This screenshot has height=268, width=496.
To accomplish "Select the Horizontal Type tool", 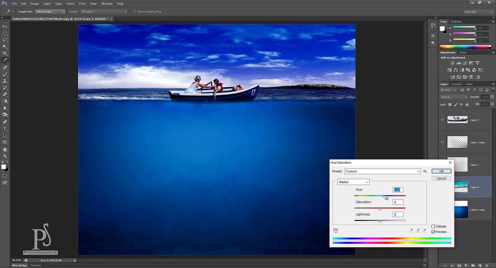I will (5, 129).
